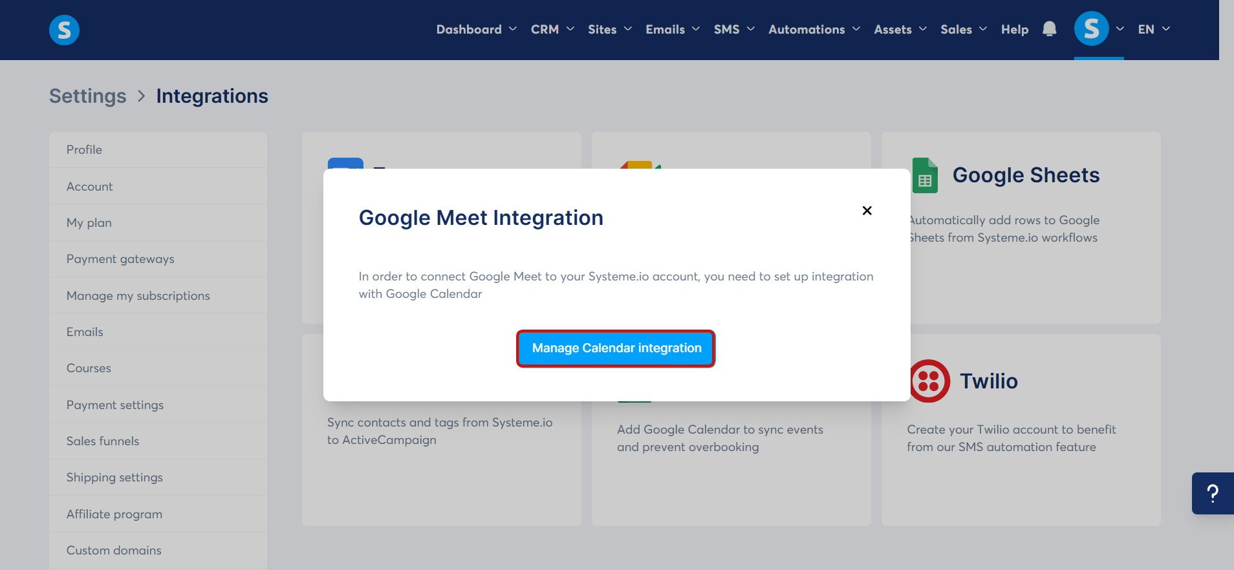1234x570 pixels.
Task: Open Shipping settings
Action: tap(158, 477)
